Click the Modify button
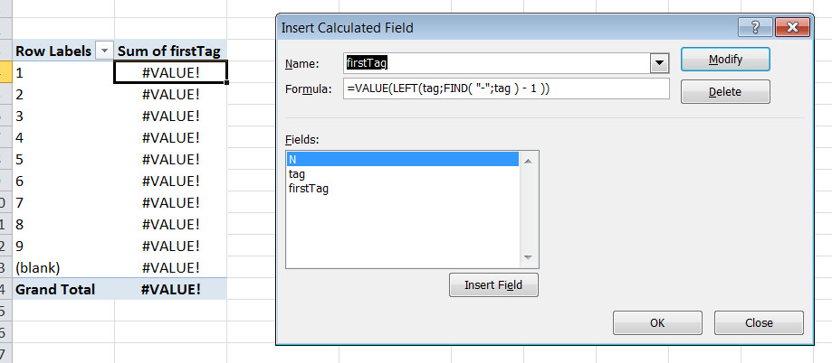Screen dimensions: 832x363 (x=725, y=60)
